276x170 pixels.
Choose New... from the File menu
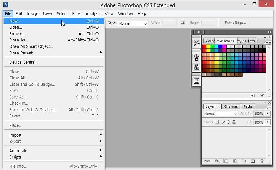pos(54,21)
